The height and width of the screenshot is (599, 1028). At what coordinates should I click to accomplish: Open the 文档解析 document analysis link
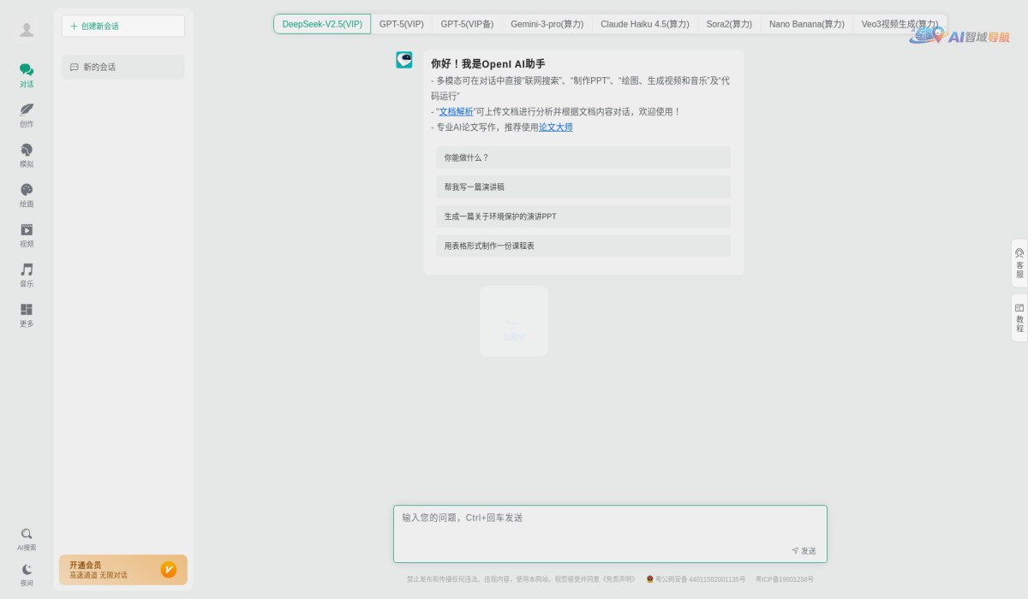click(455, 111)
